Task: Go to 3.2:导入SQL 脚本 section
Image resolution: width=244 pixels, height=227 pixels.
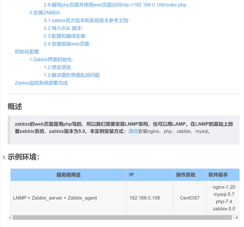Action: point(64,28)
